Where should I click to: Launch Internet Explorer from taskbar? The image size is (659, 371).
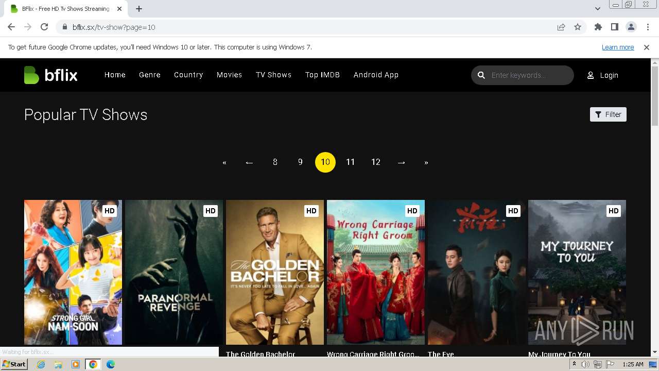tap(41, 364)
